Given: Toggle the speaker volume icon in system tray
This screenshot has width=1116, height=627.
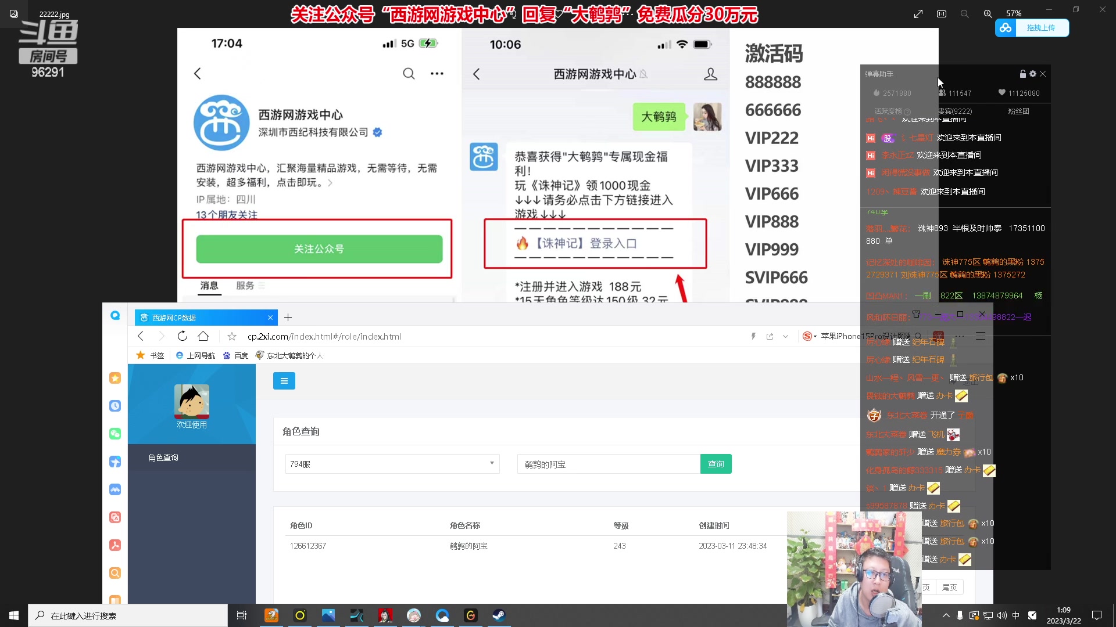Looking at the screenshot, I should point(1001,615).
